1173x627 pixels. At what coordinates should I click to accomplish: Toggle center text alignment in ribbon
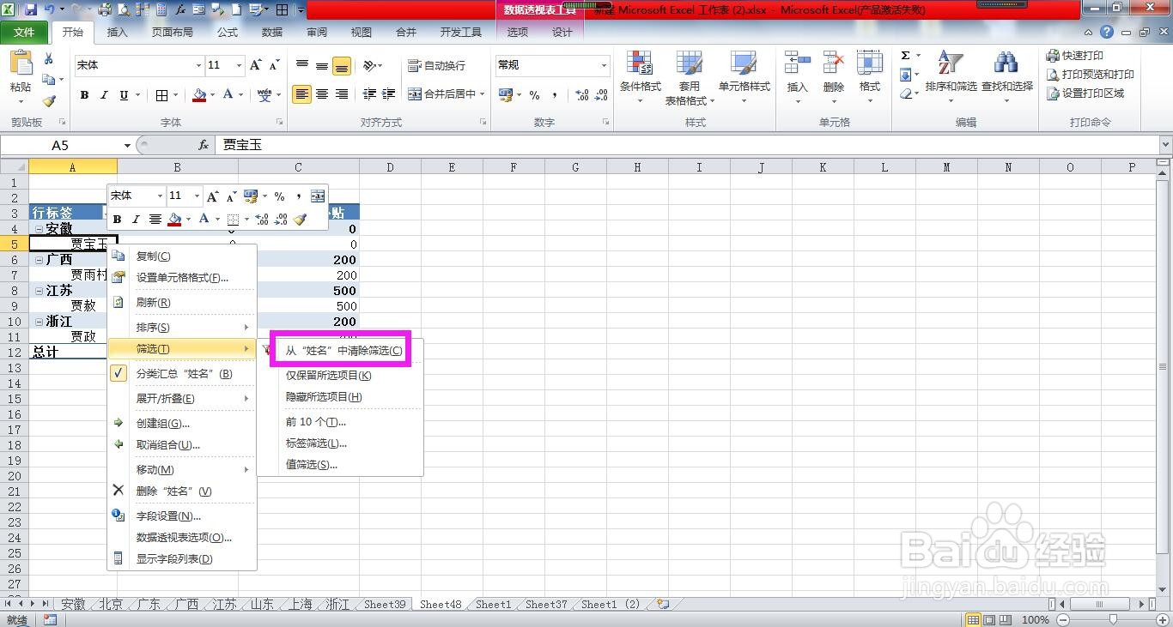pos(321,94)
